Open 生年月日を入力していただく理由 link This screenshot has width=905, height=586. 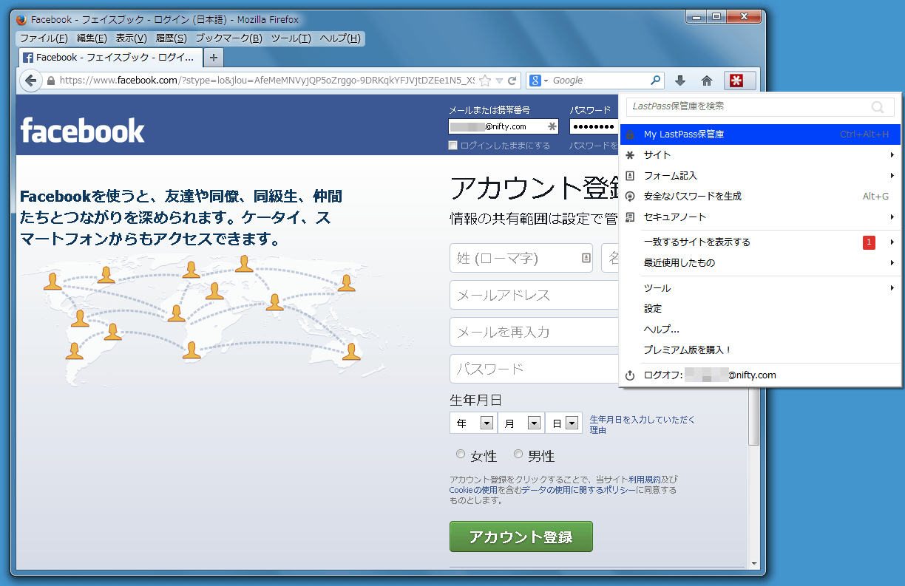pos(643,424)
